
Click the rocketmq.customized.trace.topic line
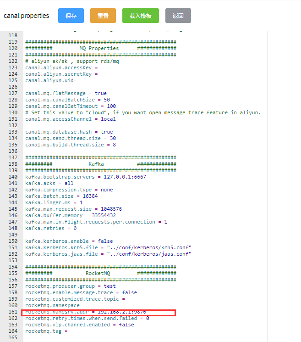[75, 299]
